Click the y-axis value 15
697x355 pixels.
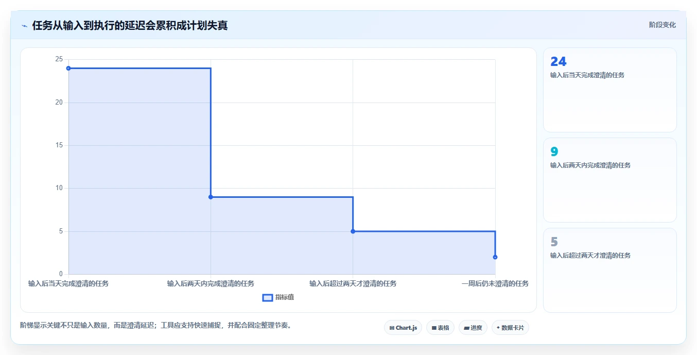click(x=59, y=145)
